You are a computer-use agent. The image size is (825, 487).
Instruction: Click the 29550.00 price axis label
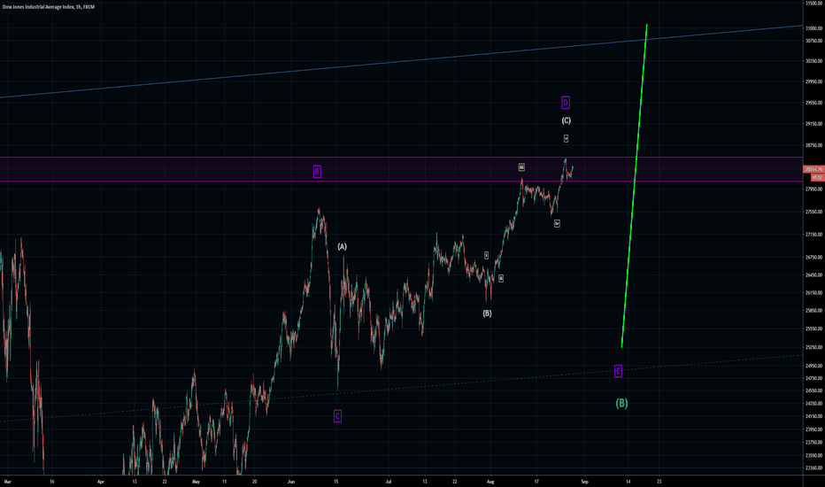813,103
